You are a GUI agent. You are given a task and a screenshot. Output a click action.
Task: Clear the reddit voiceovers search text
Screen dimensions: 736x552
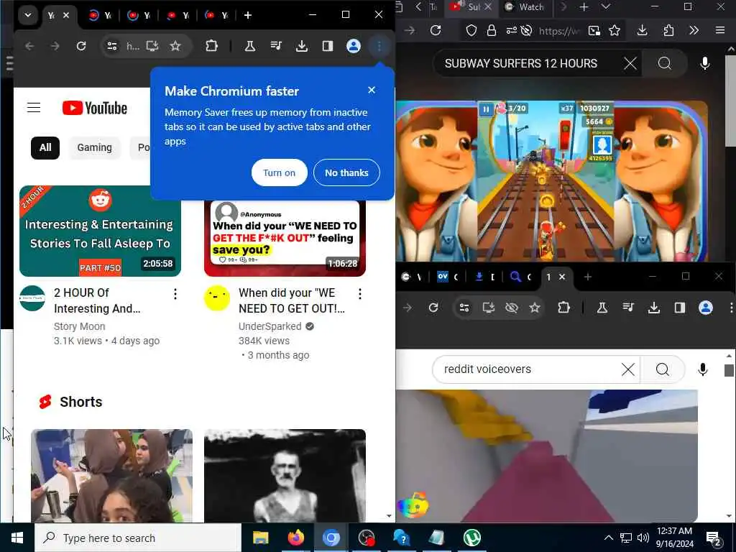628,369
